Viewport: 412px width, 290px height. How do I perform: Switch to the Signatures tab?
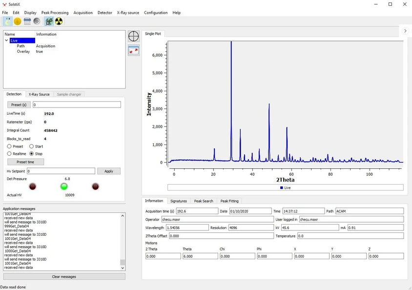point(178,201)
